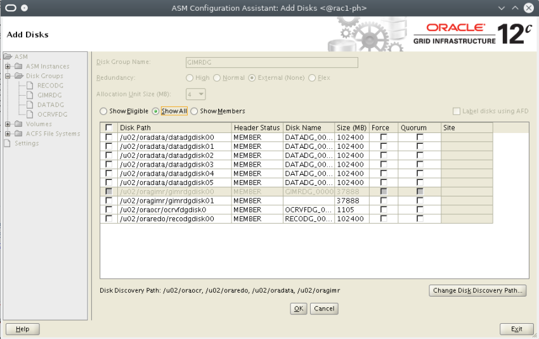
Task: Select the External (None) redundancy radio button
Action: coord(252,78)
